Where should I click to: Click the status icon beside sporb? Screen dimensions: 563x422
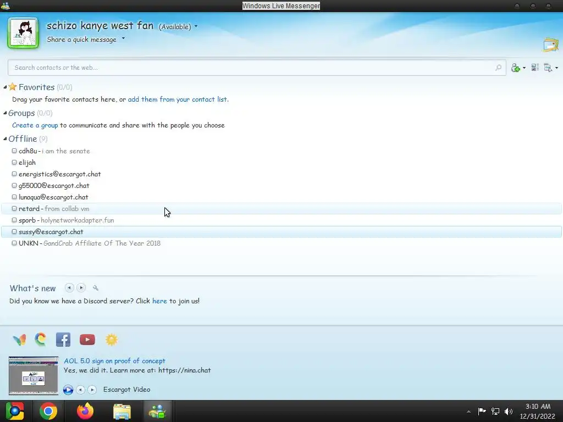[x=14, y=220]
